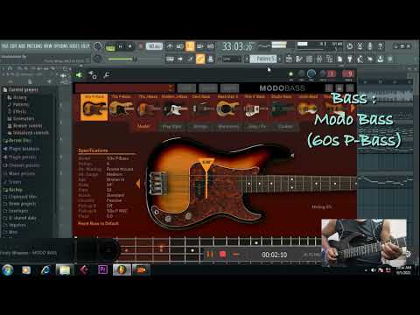Open the Line snap dropdown
This screenshot has height=315, width=420.
pos(232,59)
